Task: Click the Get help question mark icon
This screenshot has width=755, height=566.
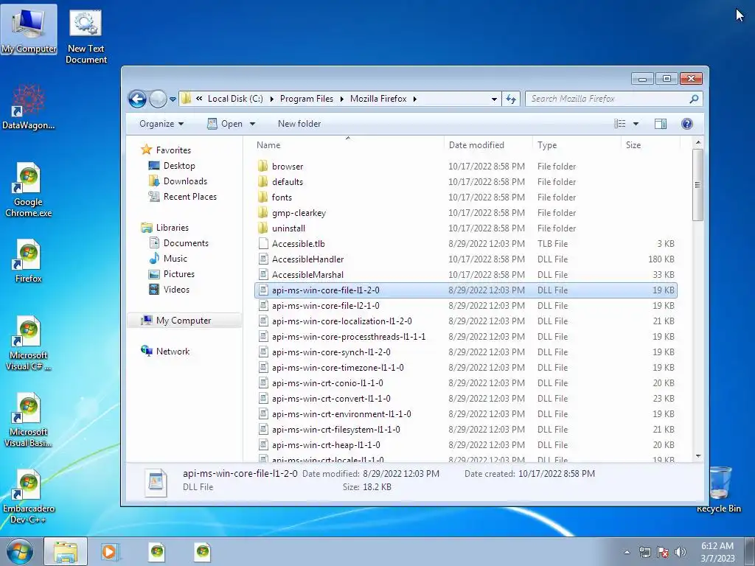Action: pyautogui.click(x=687, y=124)
